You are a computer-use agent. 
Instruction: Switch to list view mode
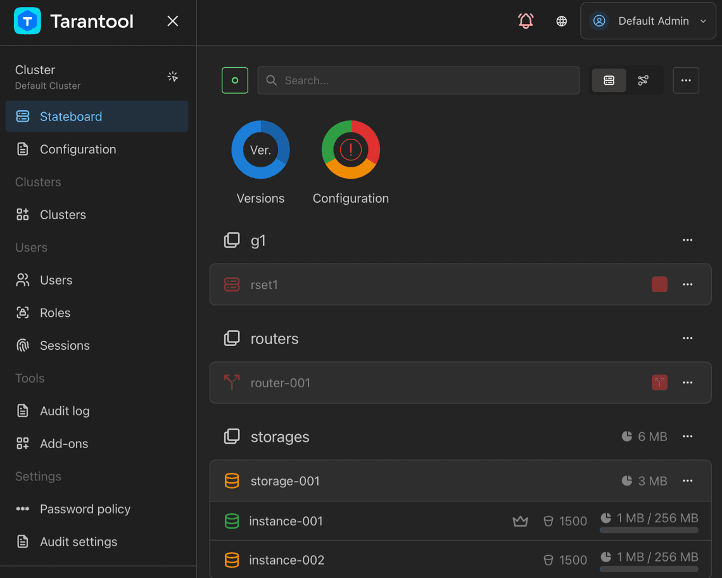pyautogui.click(x=609, y=80)
